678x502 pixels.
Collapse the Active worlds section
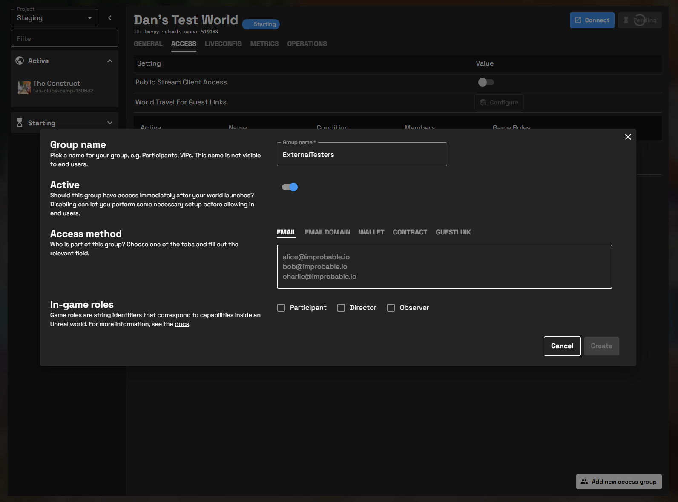tap(110, 61)
